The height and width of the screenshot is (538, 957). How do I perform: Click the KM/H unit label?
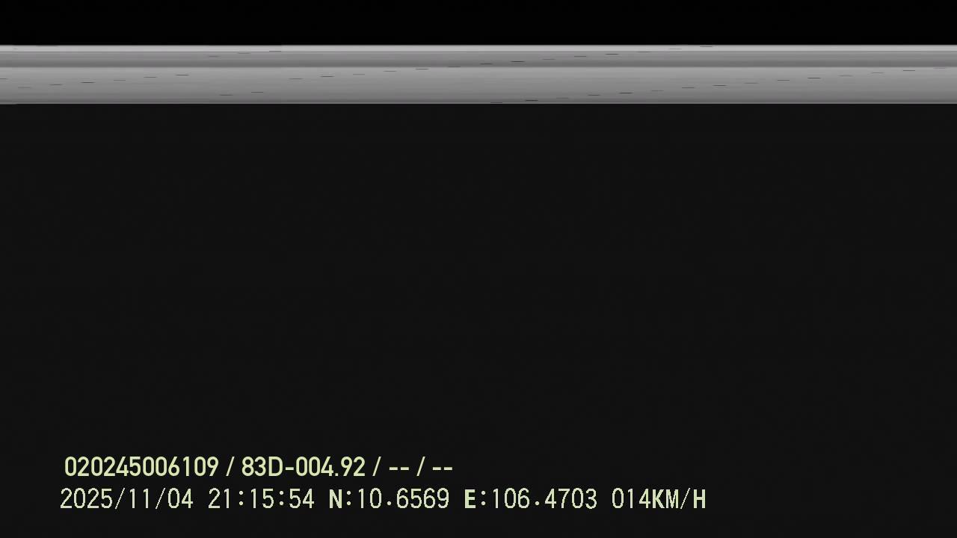[679, 499]
